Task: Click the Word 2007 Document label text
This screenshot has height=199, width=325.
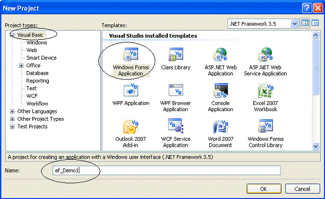Action: coord(220,142)
